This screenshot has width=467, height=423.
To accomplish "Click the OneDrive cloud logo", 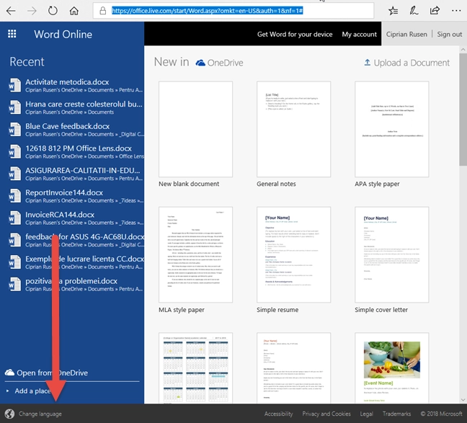I will tap(200, 63).
